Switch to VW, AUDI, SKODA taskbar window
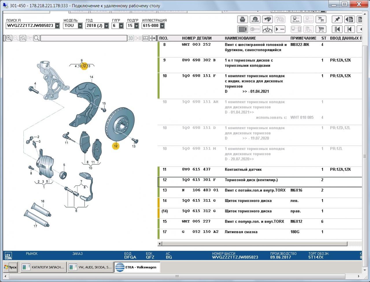This screenshot has width=370, height=282. 90,267
